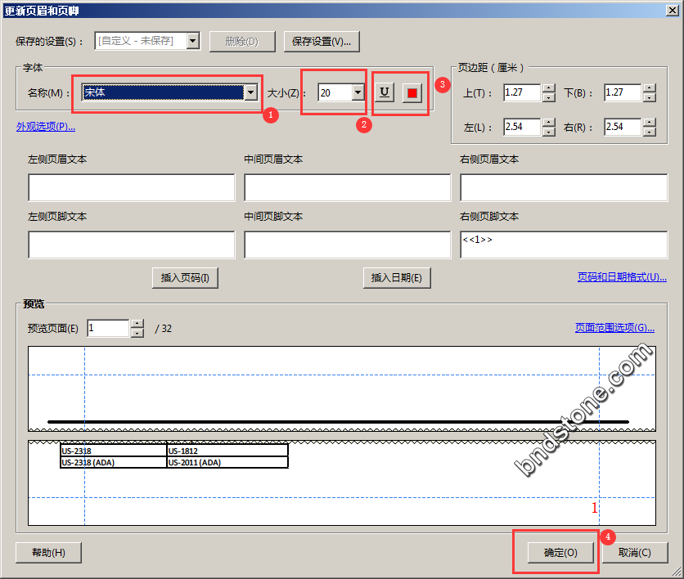The height and width of the screenshot is (579, 684).
Task: Open the 页面范围选项 link
Action: [614, 328]
